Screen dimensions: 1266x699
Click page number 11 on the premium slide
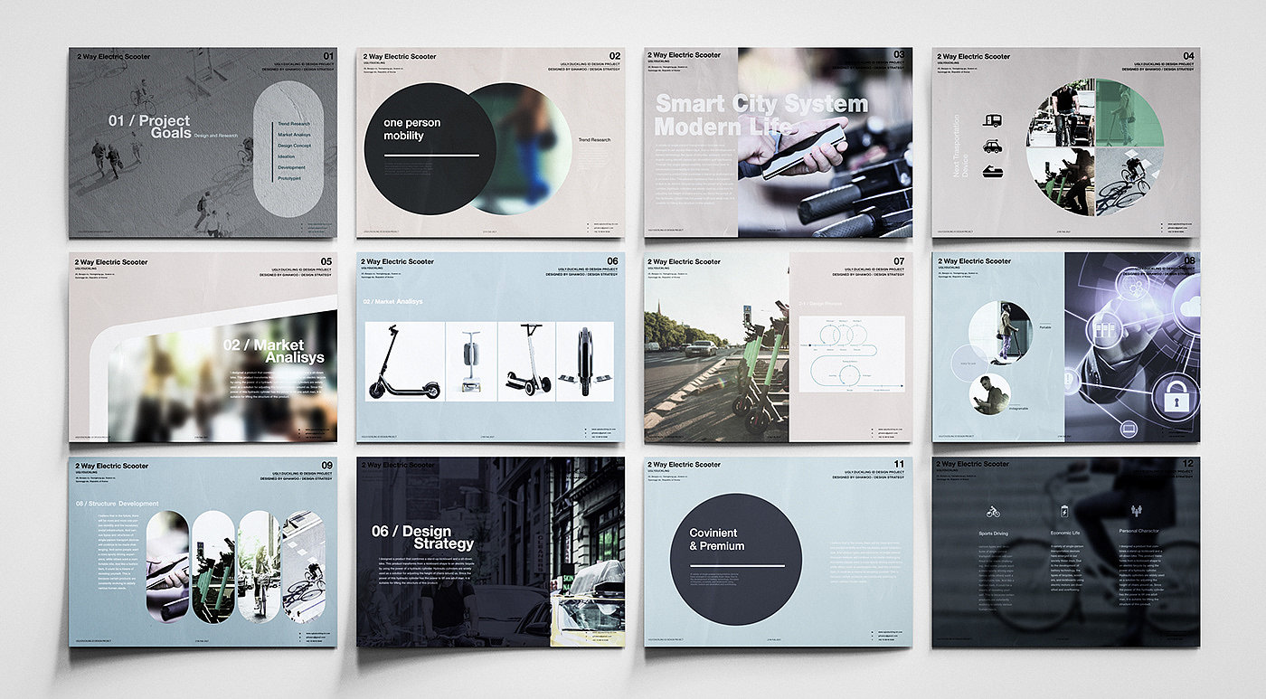tap(899, 465)
